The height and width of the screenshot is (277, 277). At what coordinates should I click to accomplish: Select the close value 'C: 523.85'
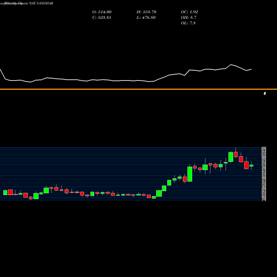(101, 18)
